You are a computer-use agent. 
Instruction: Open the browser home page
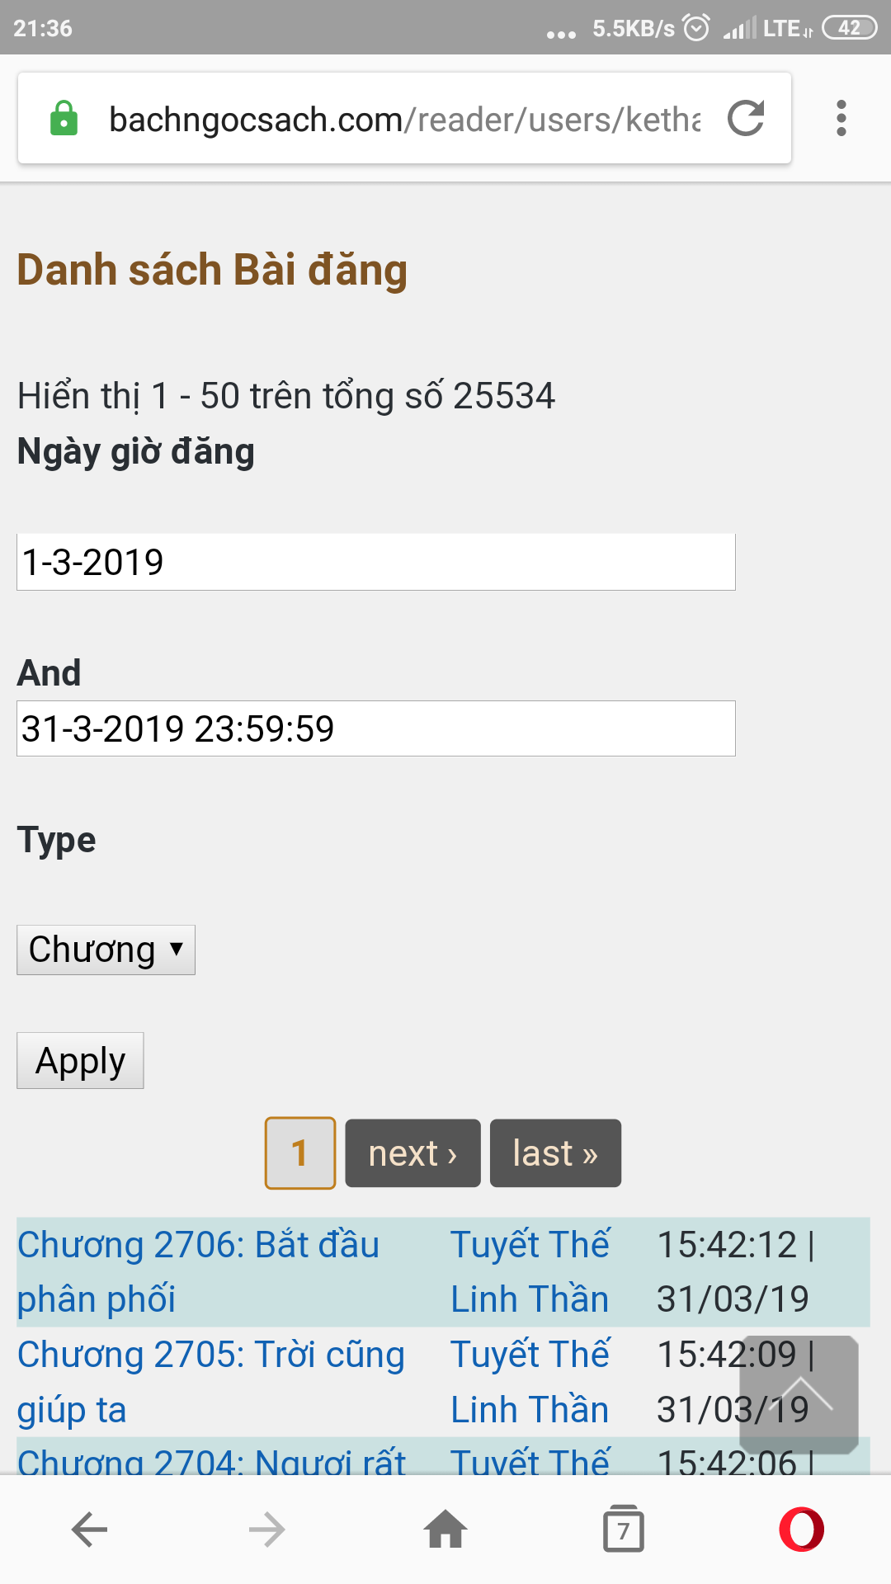click(445, 1530)
